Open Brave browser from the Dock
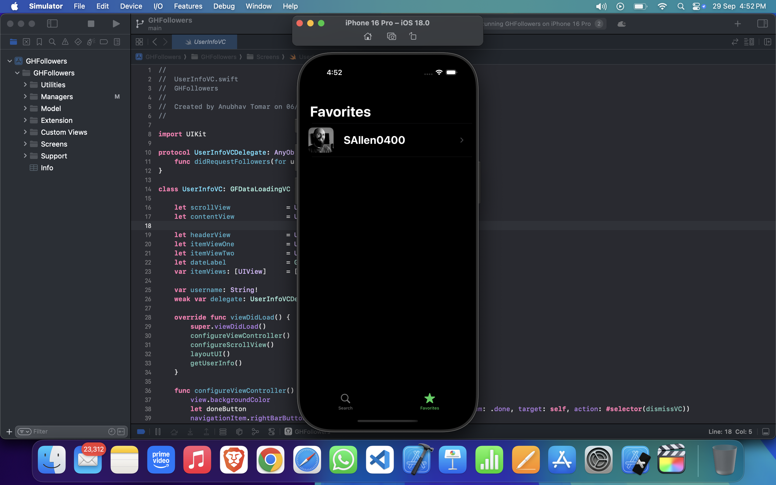 234,460
